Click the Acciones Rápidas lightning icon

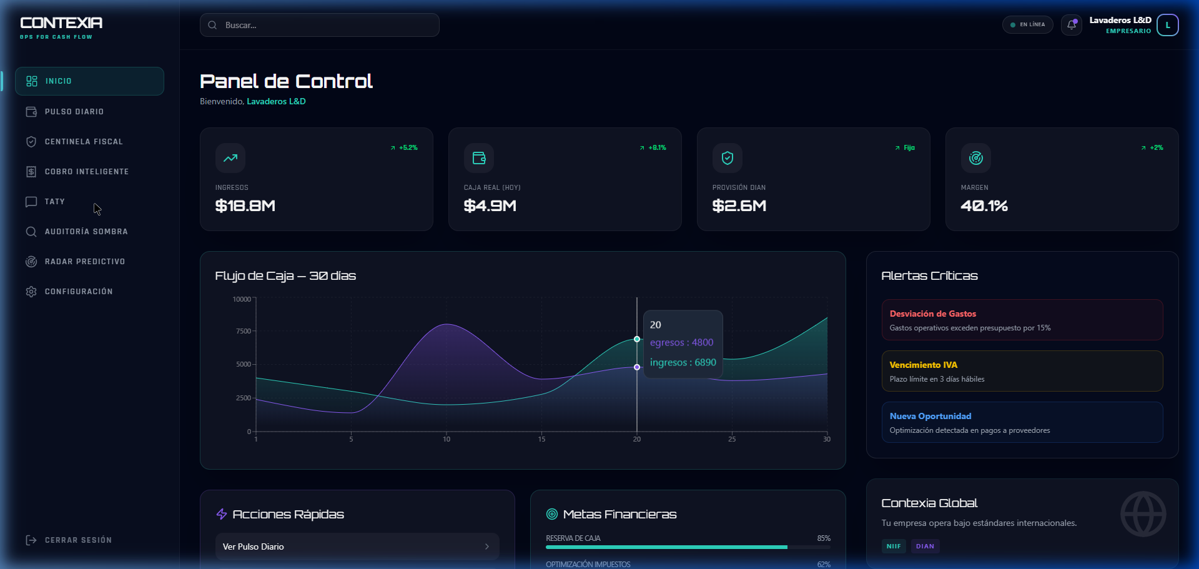pos(222,514)
